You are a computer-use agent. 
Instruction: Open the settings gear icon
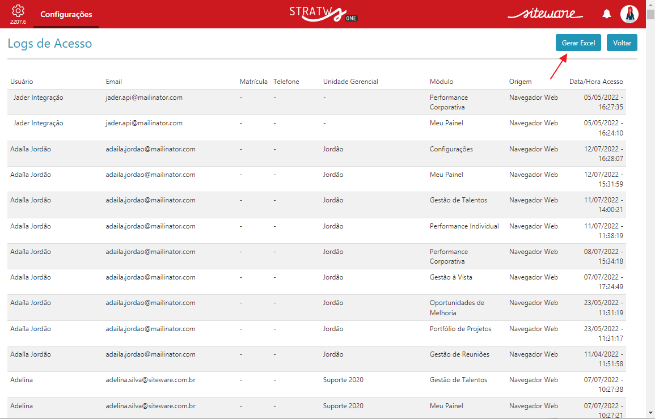18,11
